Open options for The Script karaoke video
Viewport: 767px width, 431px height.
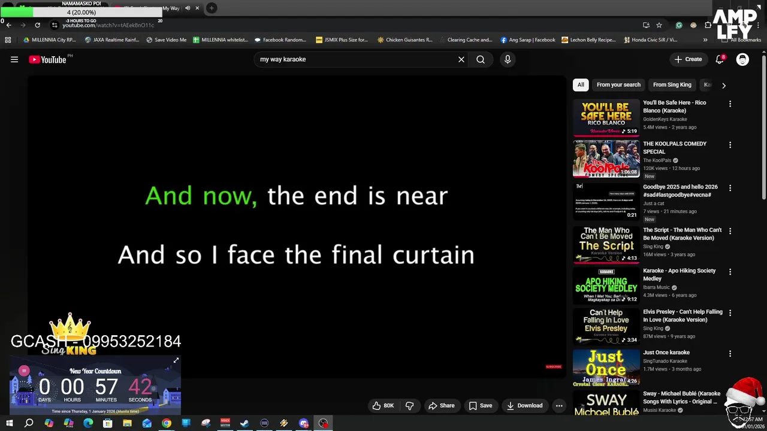point(730,231)
